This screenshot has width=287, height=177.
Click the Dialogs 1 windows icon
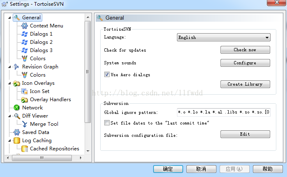[25, 34]
